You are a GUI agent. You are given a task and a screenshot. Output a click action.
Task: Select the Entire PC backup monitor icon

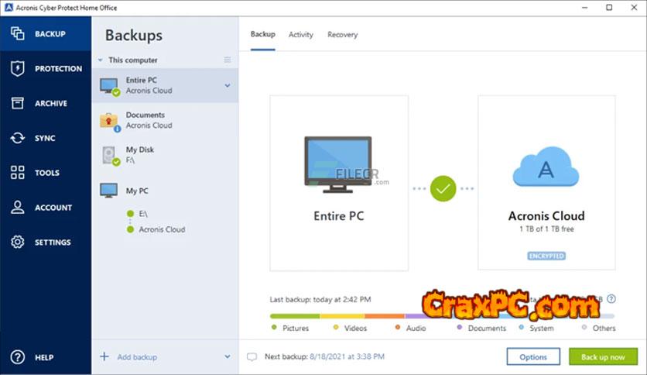(x=110, y=86)
